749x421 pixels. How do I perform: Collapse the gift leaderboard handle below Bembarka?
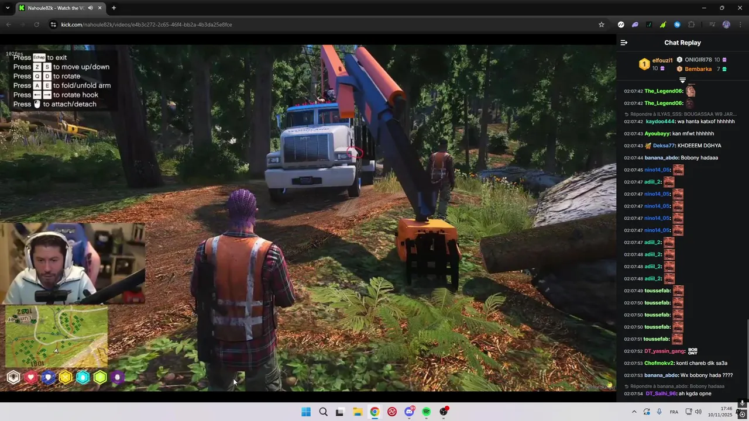click(x=682, y=80)
